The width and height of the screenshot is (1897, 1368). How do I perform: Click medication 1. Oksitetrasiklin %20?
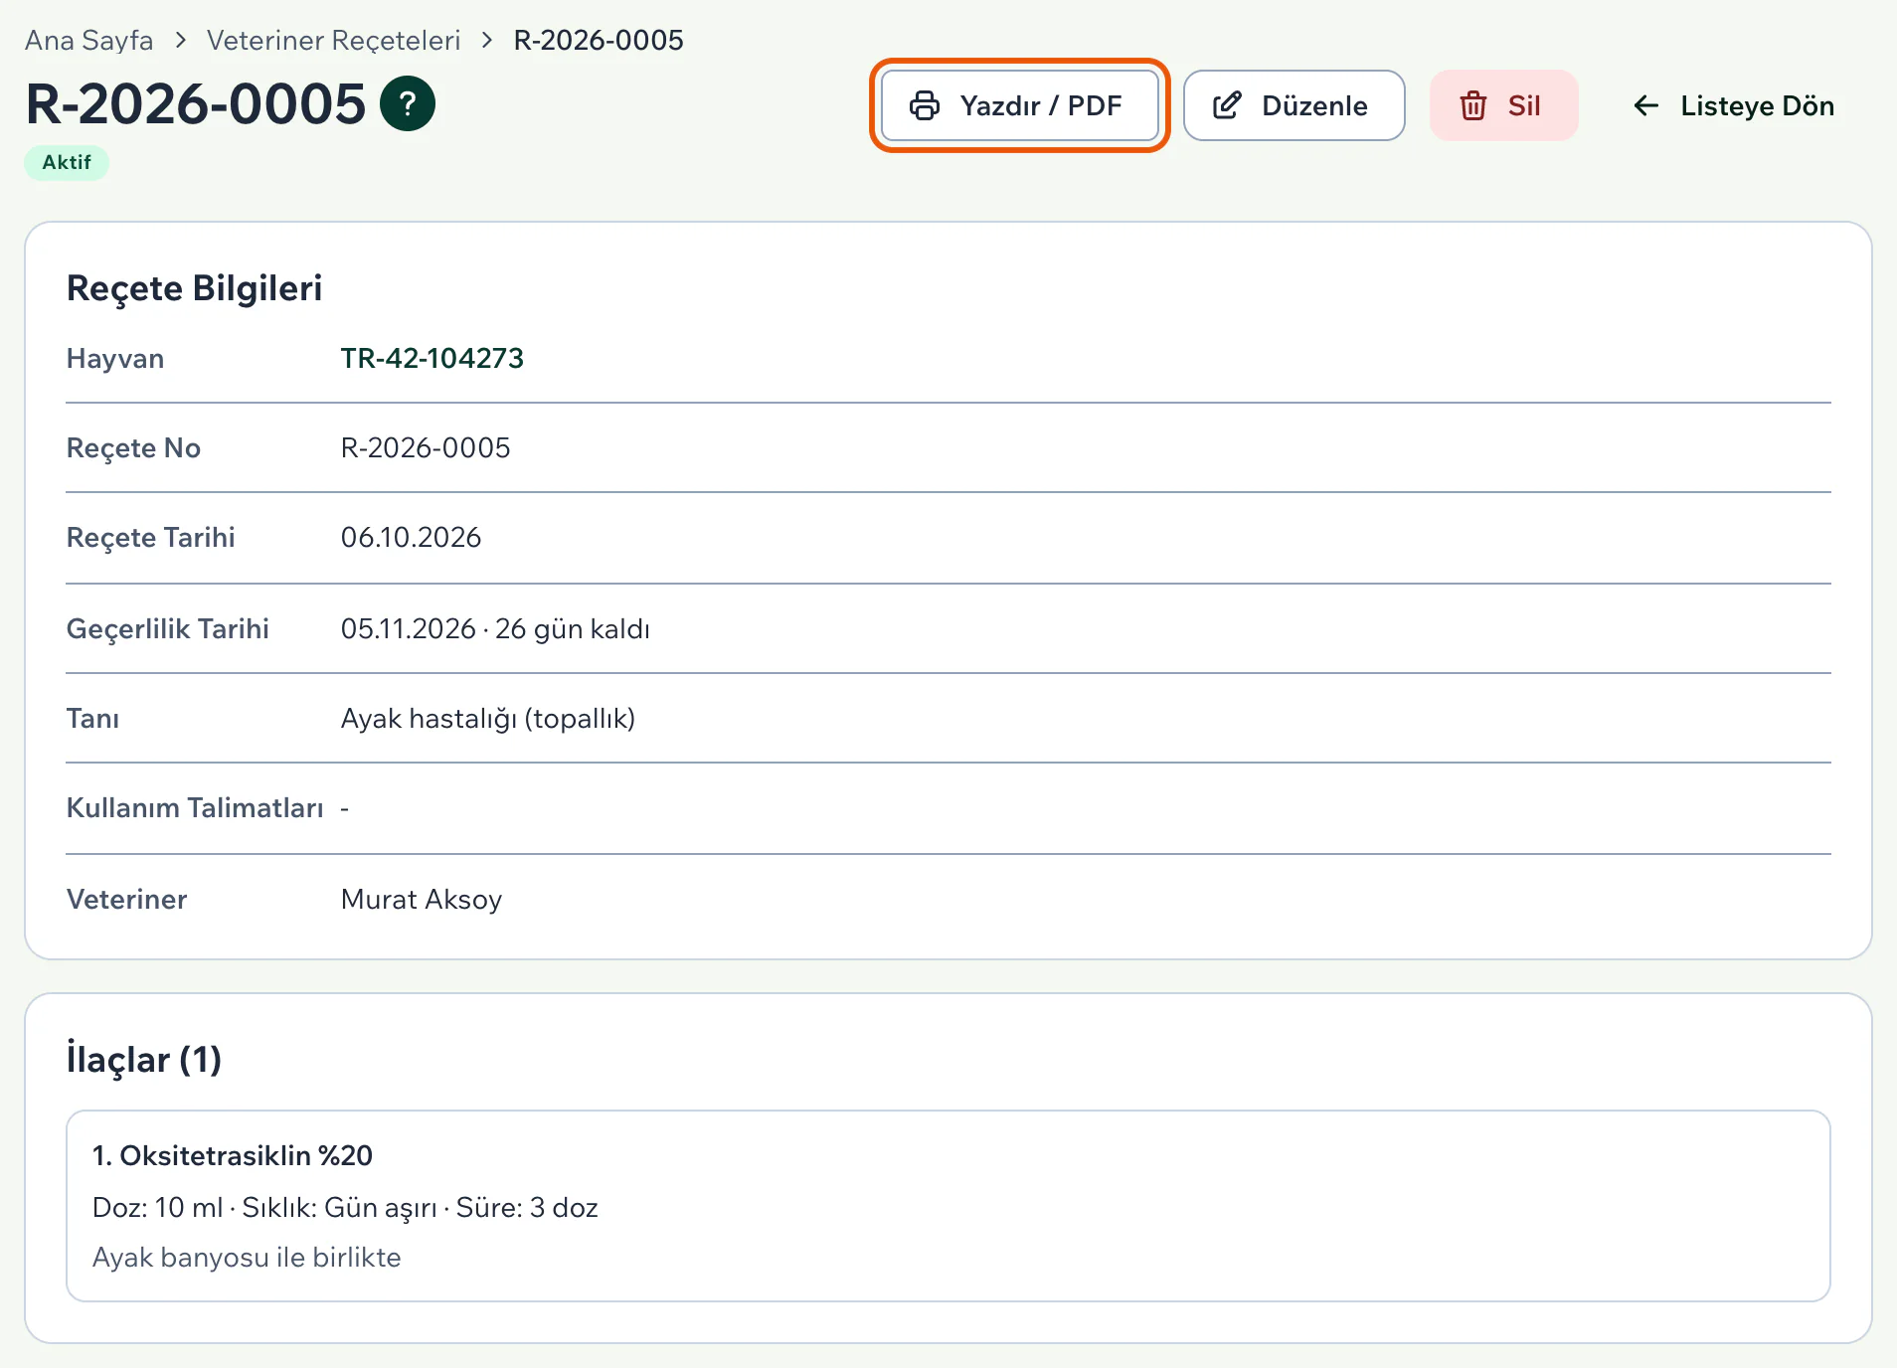(x=233, y=1155)
